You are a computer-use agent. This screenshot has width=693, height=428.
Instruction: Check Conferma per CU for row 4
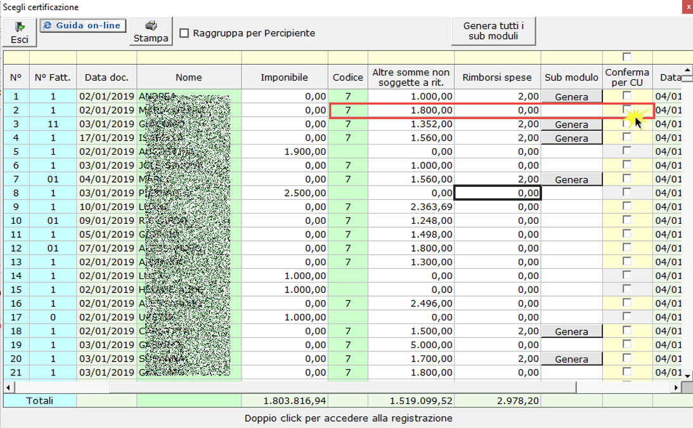(626, 136)
